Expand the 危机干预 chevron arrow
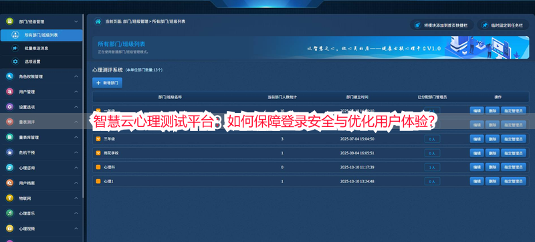This screenshot has height=242, width=535. click(76, 152)
